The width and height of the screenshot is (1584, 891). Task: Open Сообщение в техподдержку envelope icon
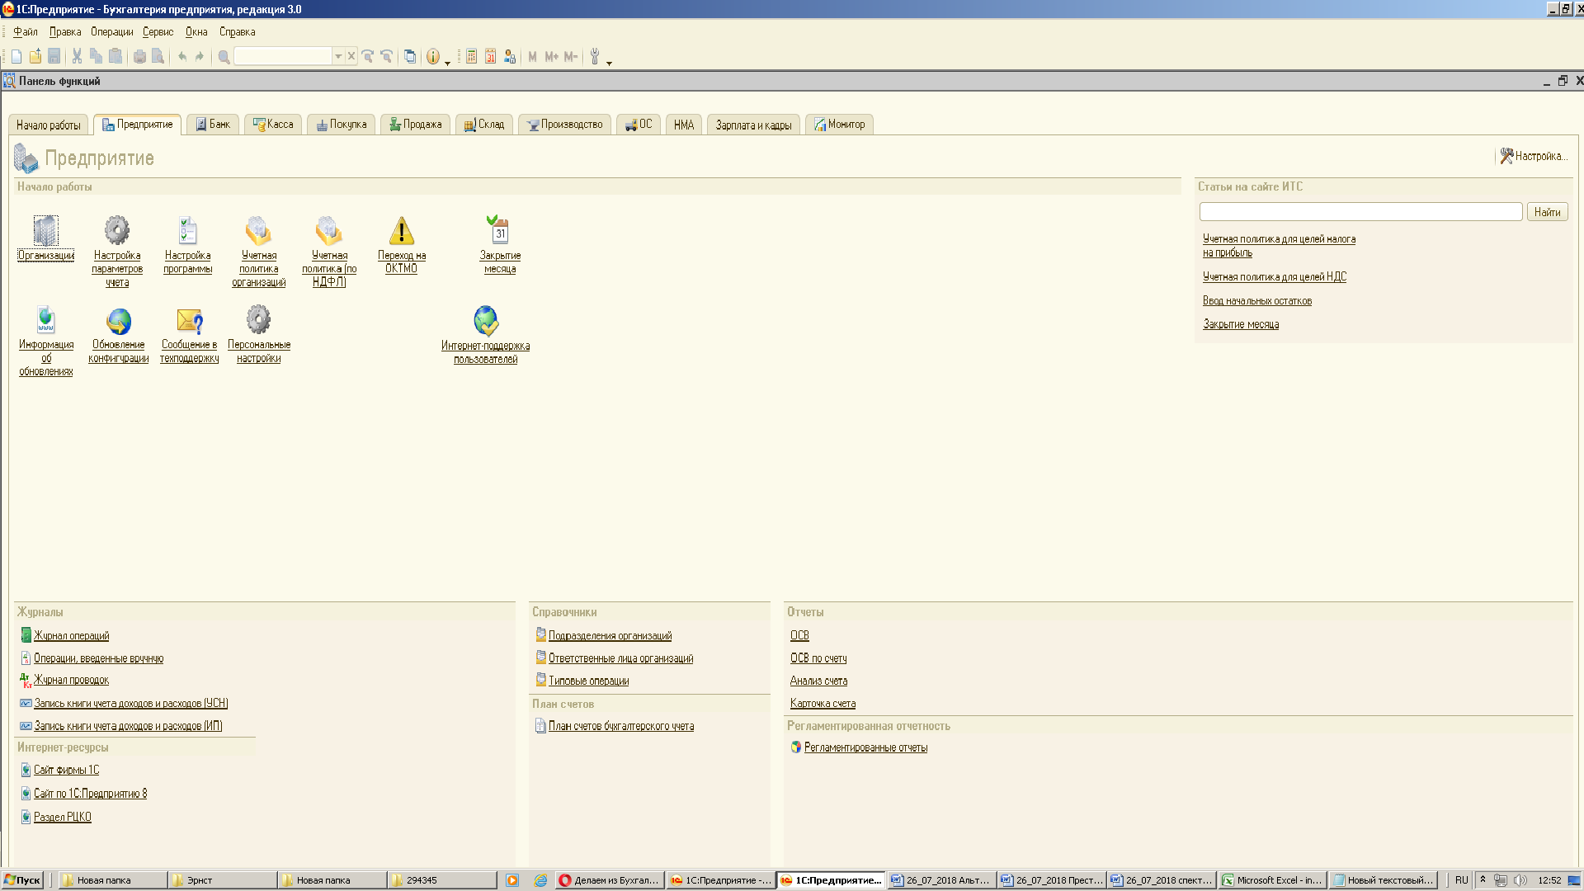point(189,320)
